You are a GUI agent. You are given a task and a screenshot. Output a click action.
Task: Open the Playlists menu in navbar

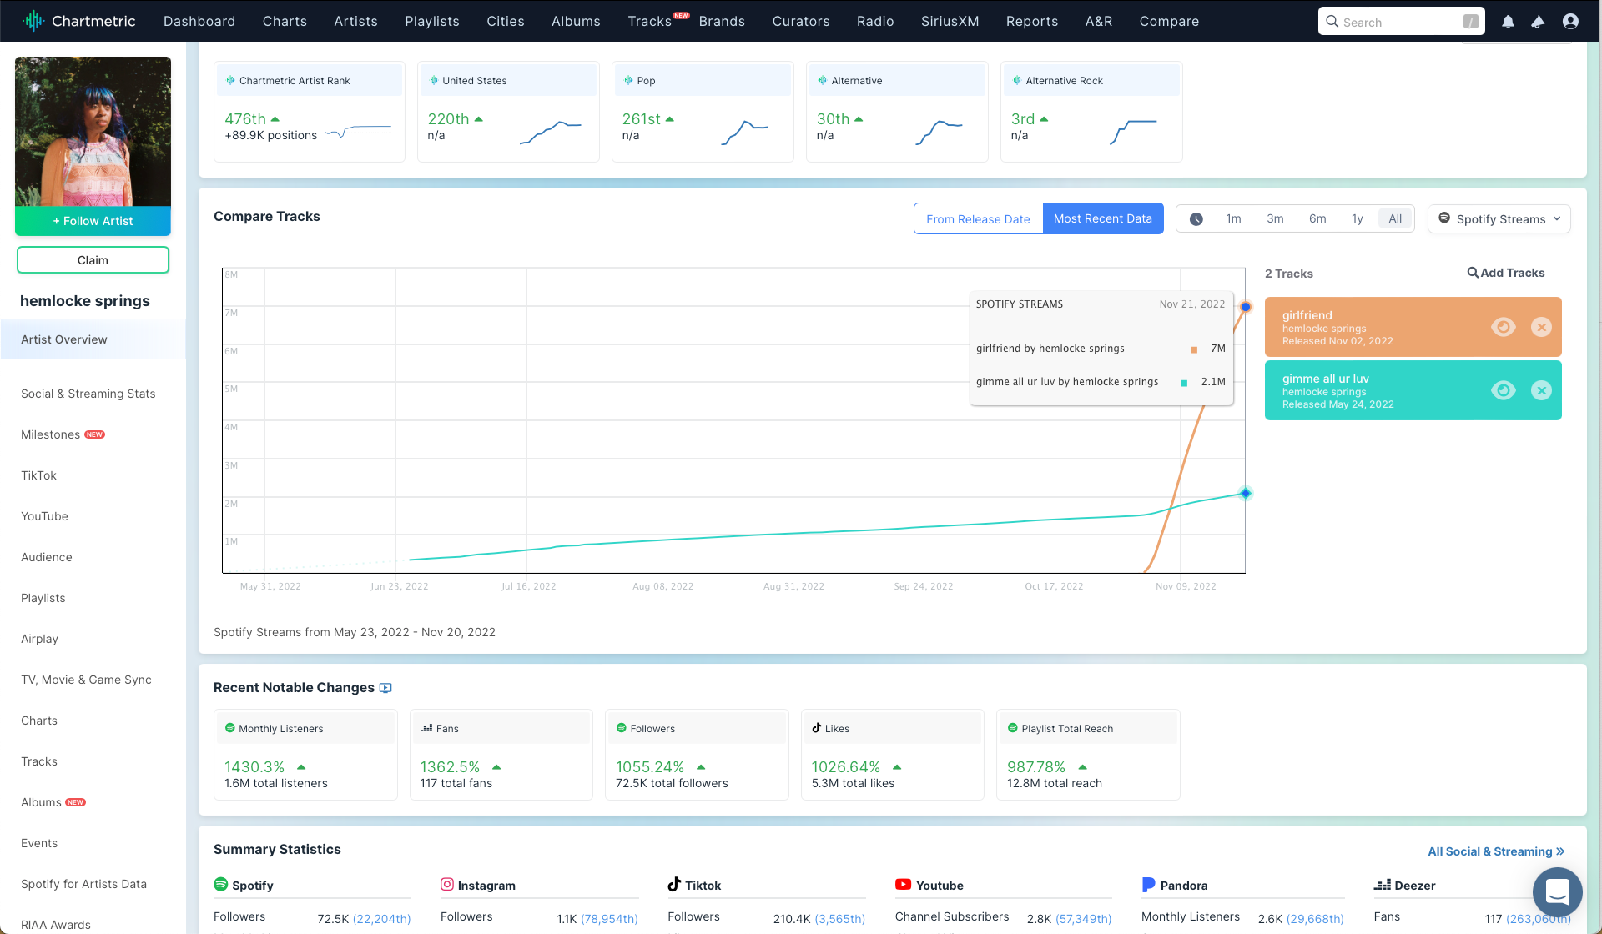[x=431, y=21]
